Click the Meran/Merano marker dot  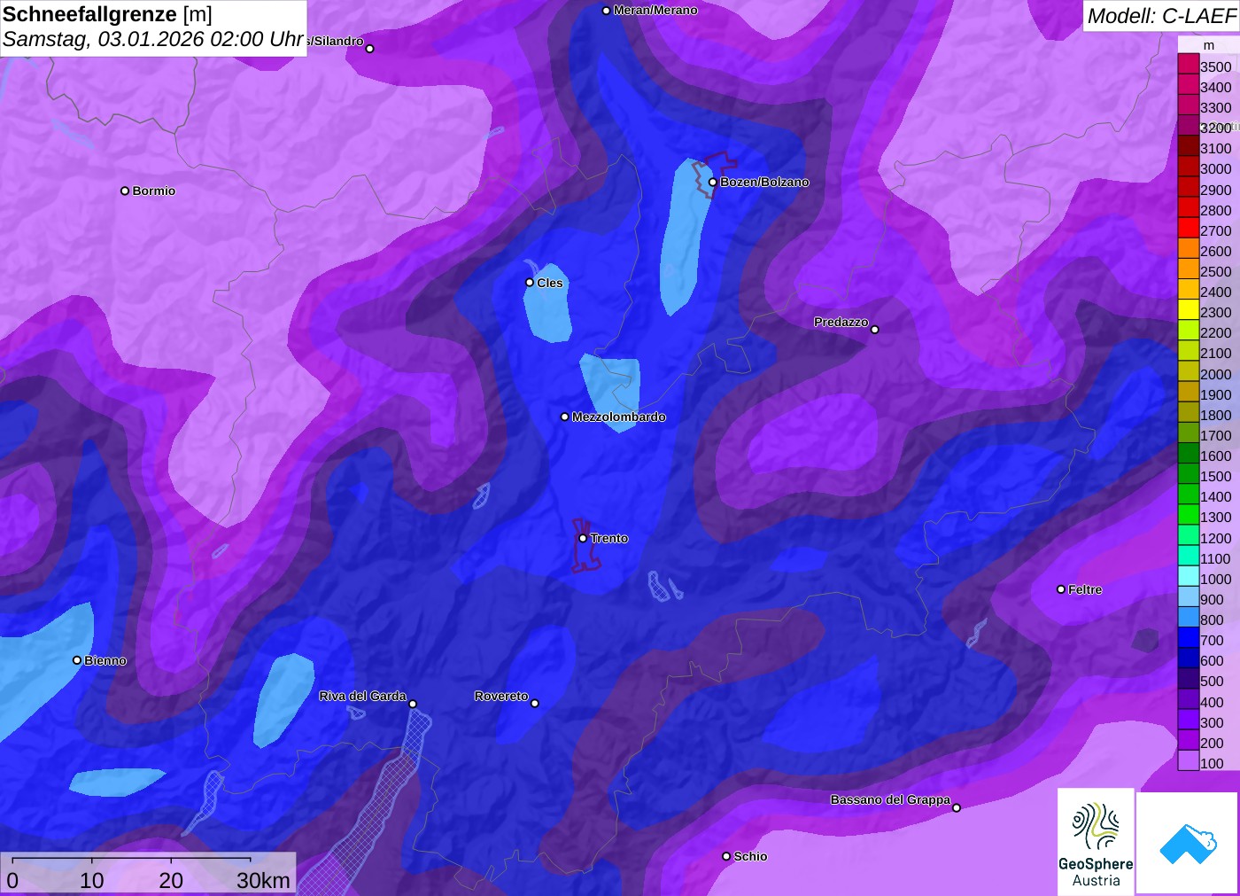coord(606,11)
